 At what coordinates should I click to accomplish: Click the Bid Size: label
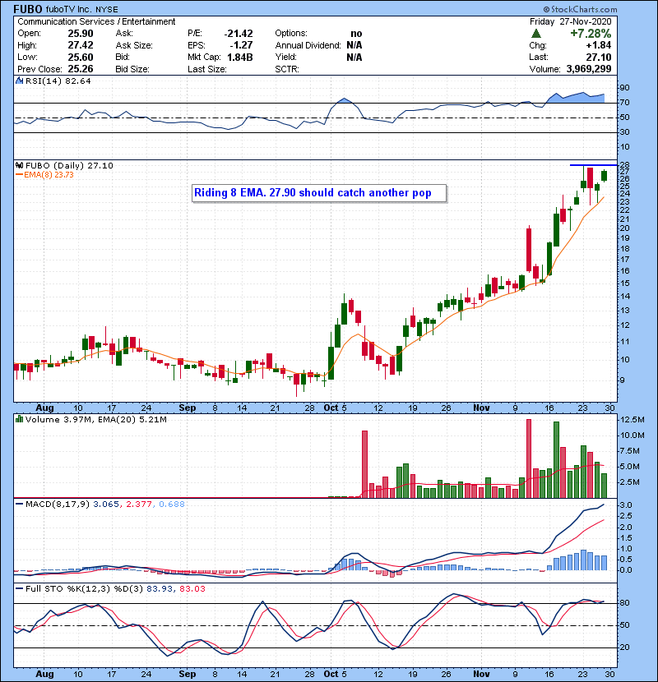coord(132,69)
